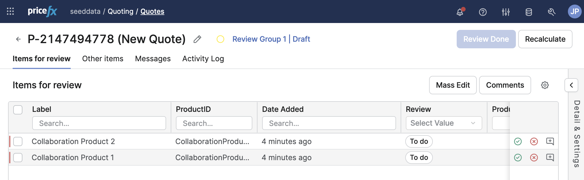Check the Collaboration Product 1 row checkbox
The height and width of the screenshot is (180, 584).
click(x=18, y=158)
